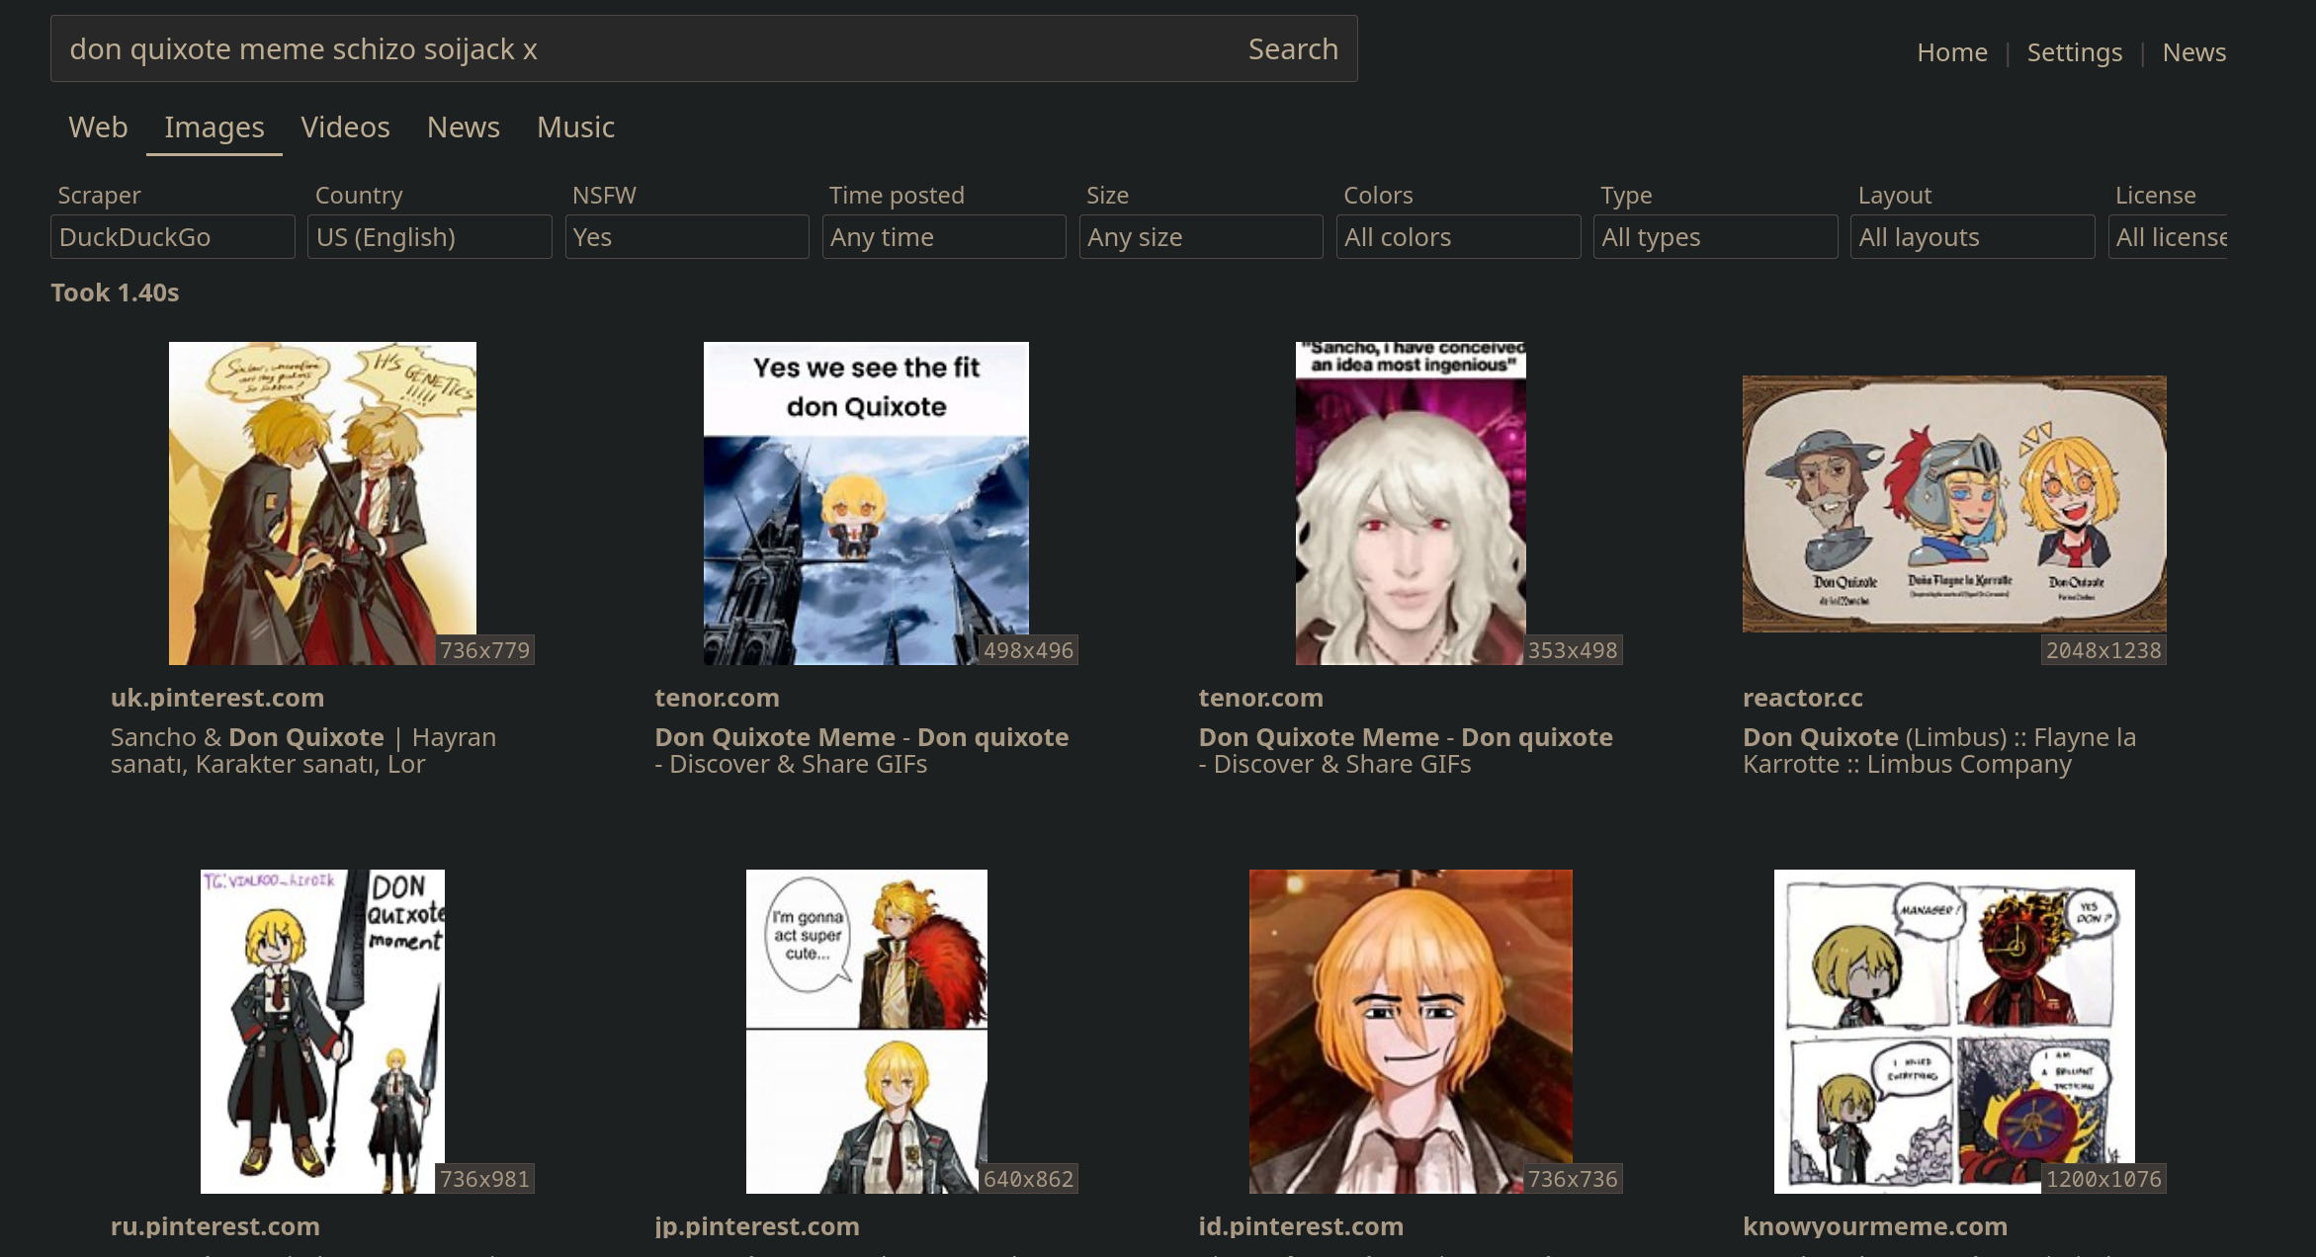
Task: Switch to the Videos tab
Action: 345,126
